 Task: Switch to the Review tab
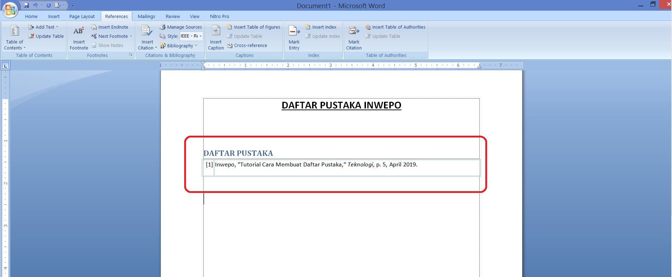pyautogui.click(x=173, y=16)
